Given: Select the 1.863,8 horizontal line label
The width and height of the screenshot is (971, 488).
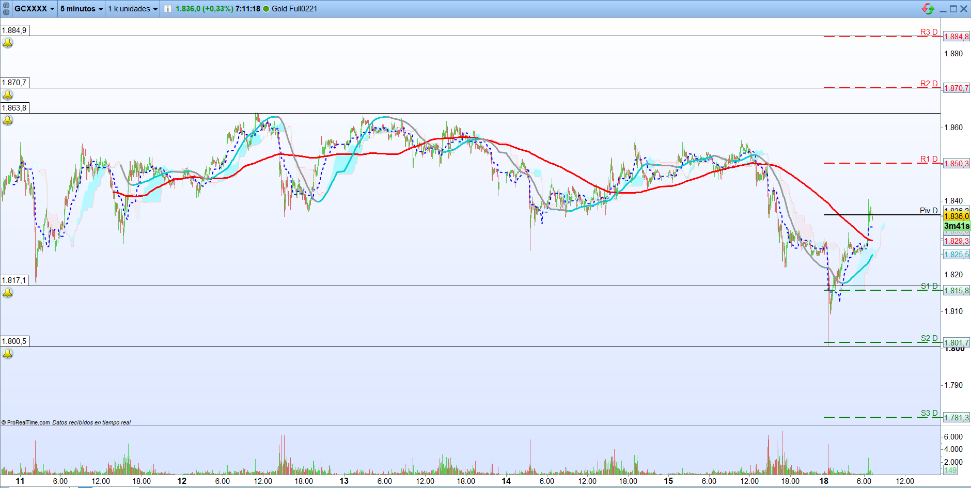Looking at the screenshot, I should click(x=14, y=108).
